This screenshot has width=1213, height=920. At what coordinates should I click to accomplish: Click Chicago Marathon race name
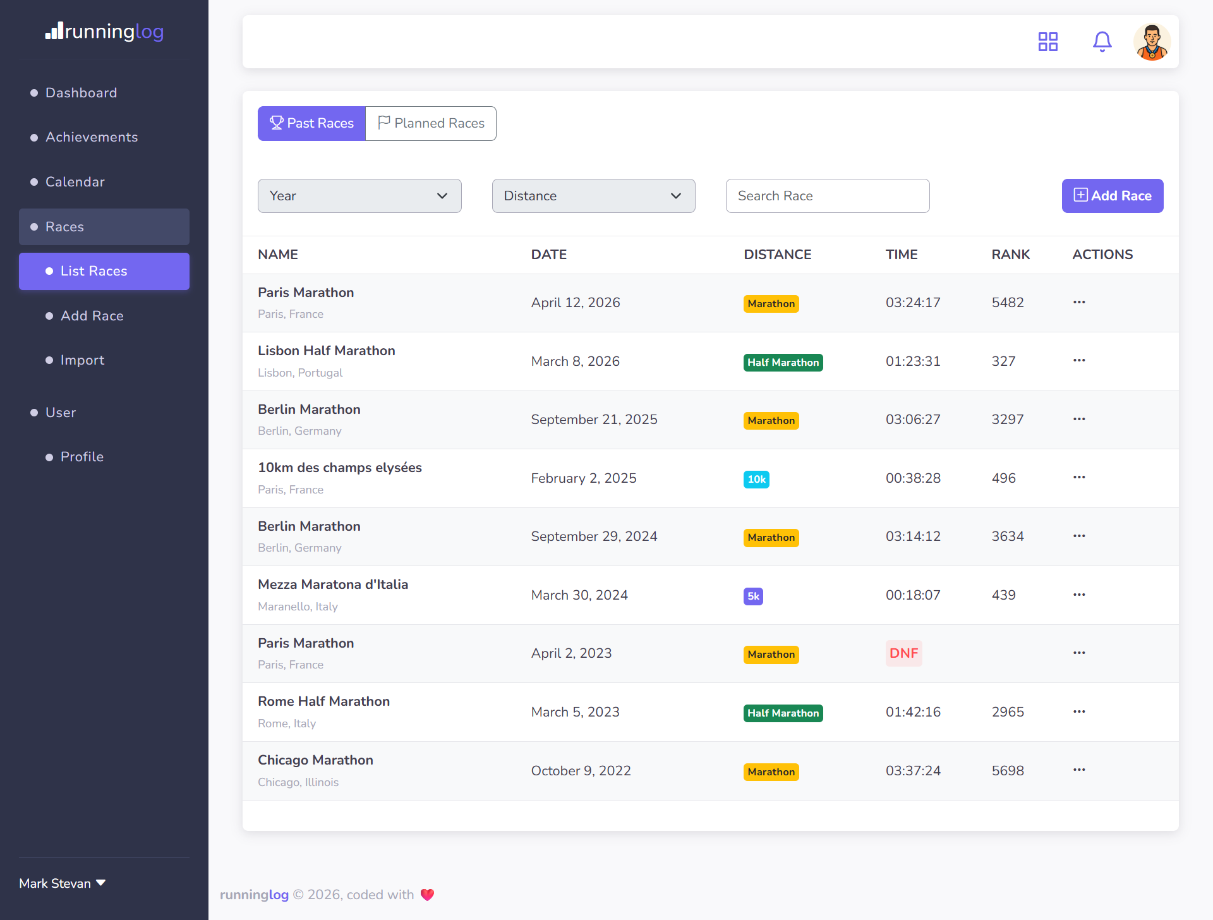coord(315,760)
